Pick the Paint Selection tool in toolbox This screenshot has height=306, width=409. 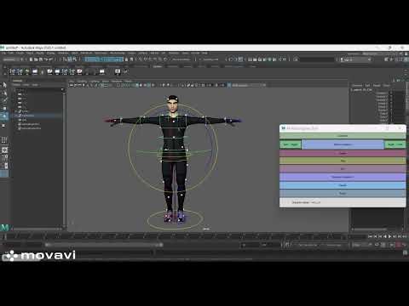tap(4, 100)
